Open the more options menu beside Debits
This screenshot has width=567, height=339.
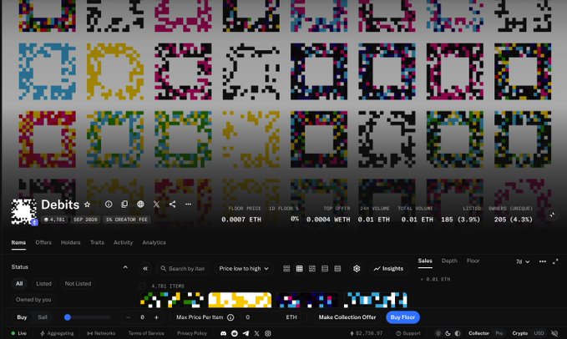pos(188,205)
